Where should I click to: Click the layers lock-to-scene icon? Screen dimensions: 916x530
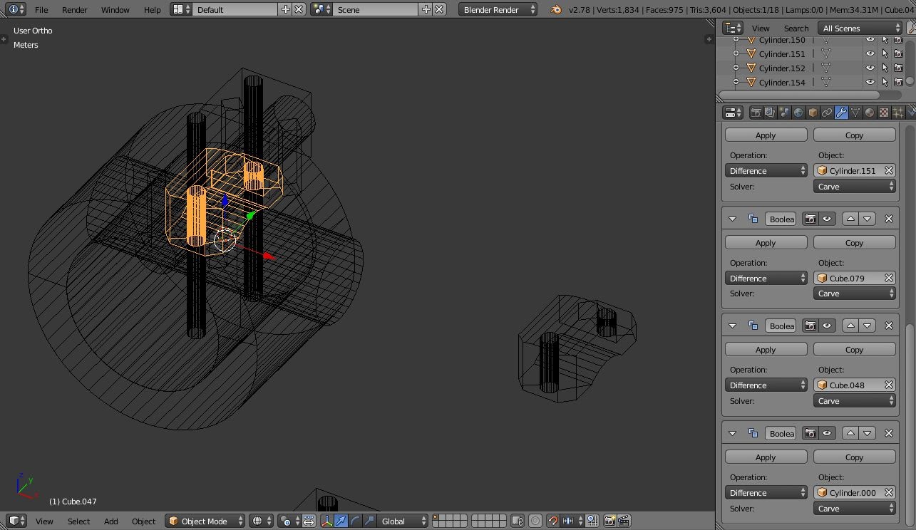pos(518,521)
